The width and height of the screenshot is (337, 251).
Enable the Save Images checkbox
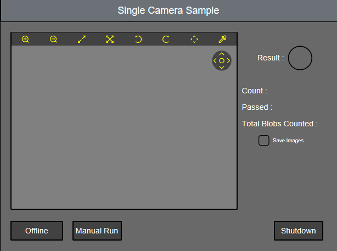pyautogui.click(x=264, y=141)
